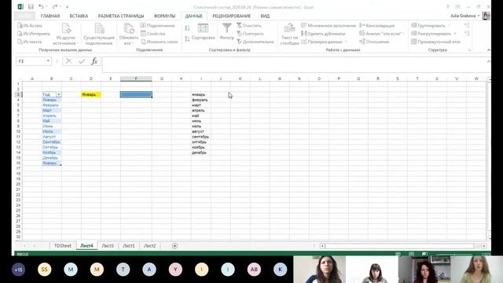This screenshot has height=283, width=503.
Task: Open the Name Box dropdown
Action: click(x=48, y=61)
